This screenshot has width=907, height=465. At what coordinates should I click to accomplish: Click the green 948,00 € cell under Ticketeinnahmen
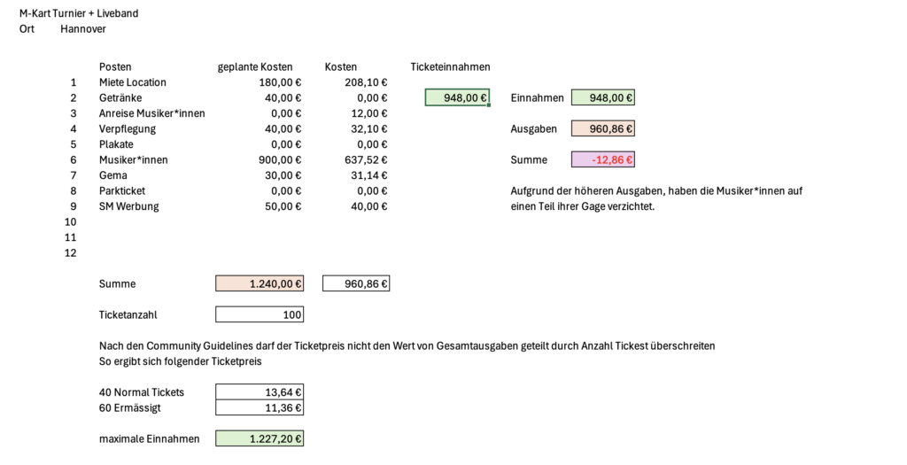[458, 97]
